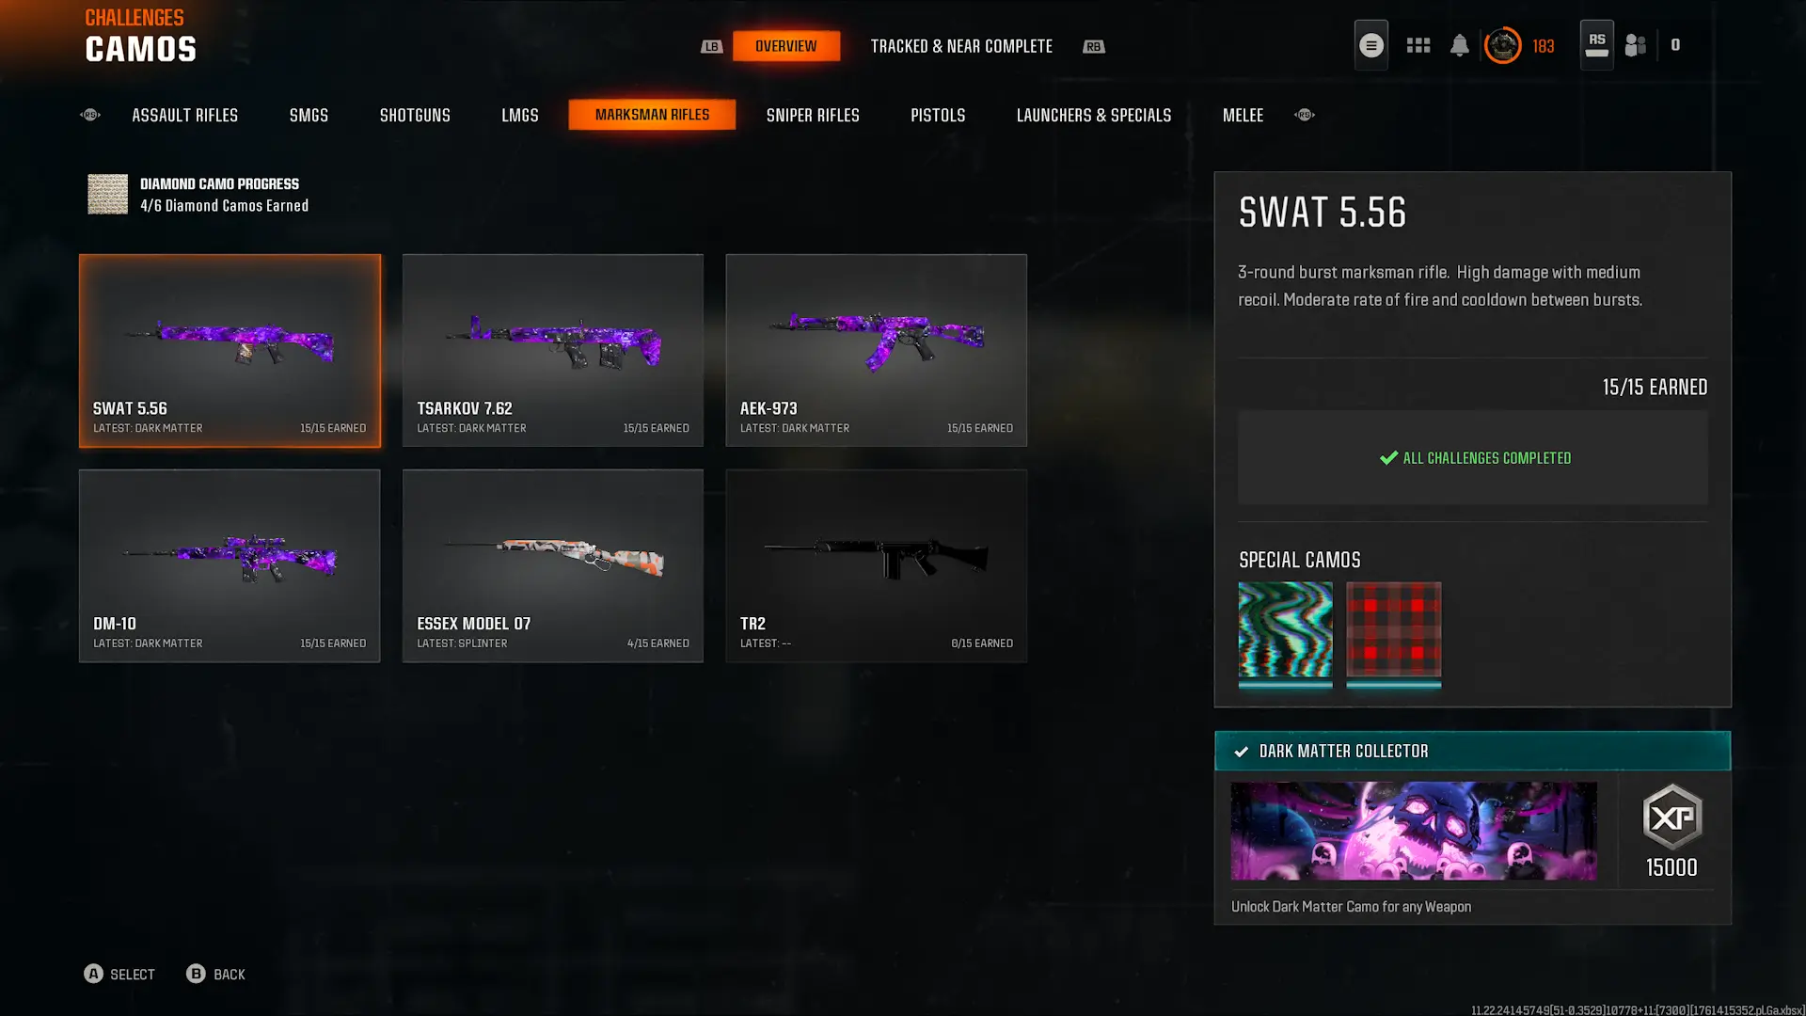The height and width of the screenshot is (1016, 1806).
Task: Open the grid apps menu icon
Action: coord(1418,45)
